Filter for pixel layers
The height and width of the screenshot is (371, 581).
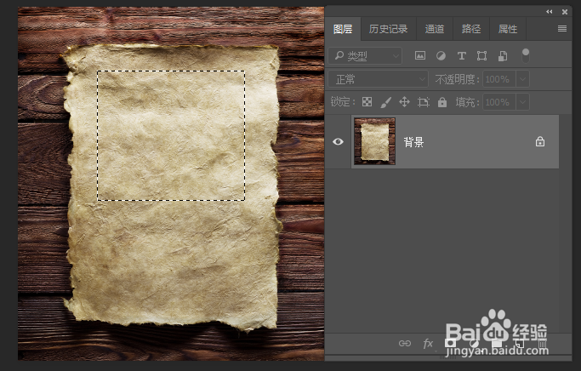coord(420,55)
